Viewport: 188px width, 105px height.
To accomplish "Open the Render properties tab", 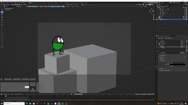I will coord(157,41).
